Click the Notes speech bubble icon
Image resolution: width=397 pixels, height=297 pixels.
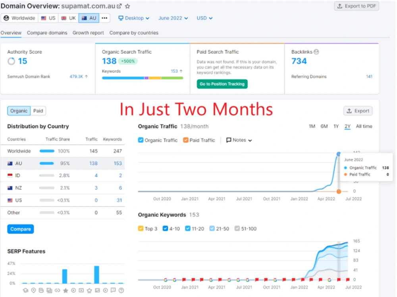click(x=229, y=140)
